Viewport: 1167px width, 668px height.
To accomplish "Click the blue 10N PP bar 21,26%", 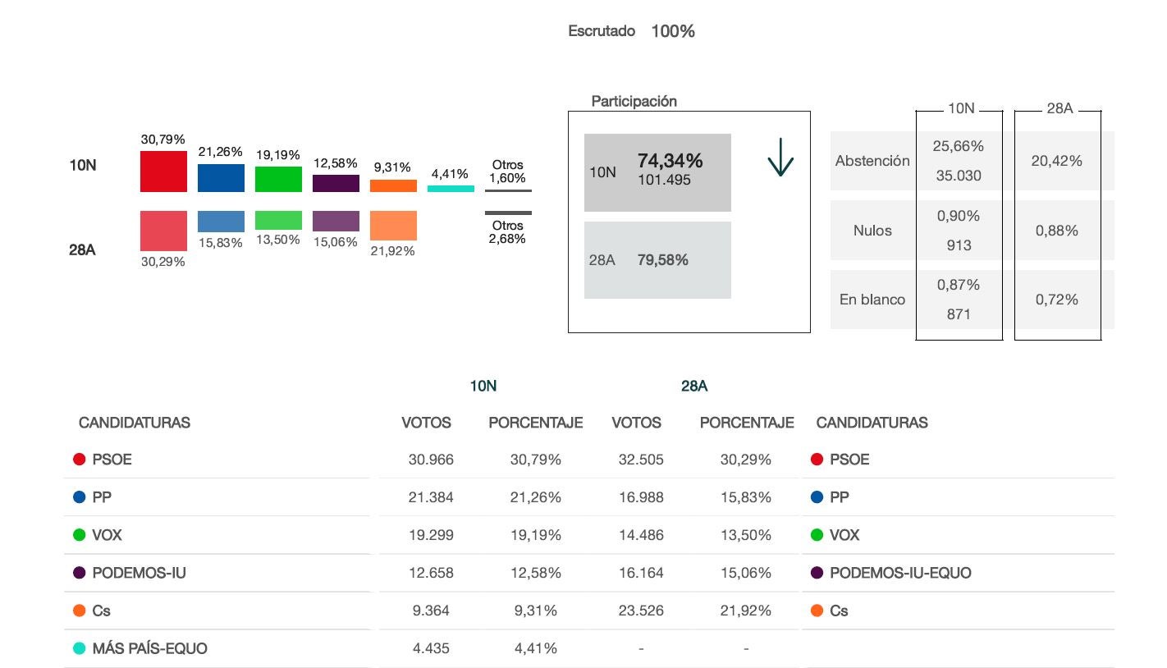I will (x=221, y=178).
